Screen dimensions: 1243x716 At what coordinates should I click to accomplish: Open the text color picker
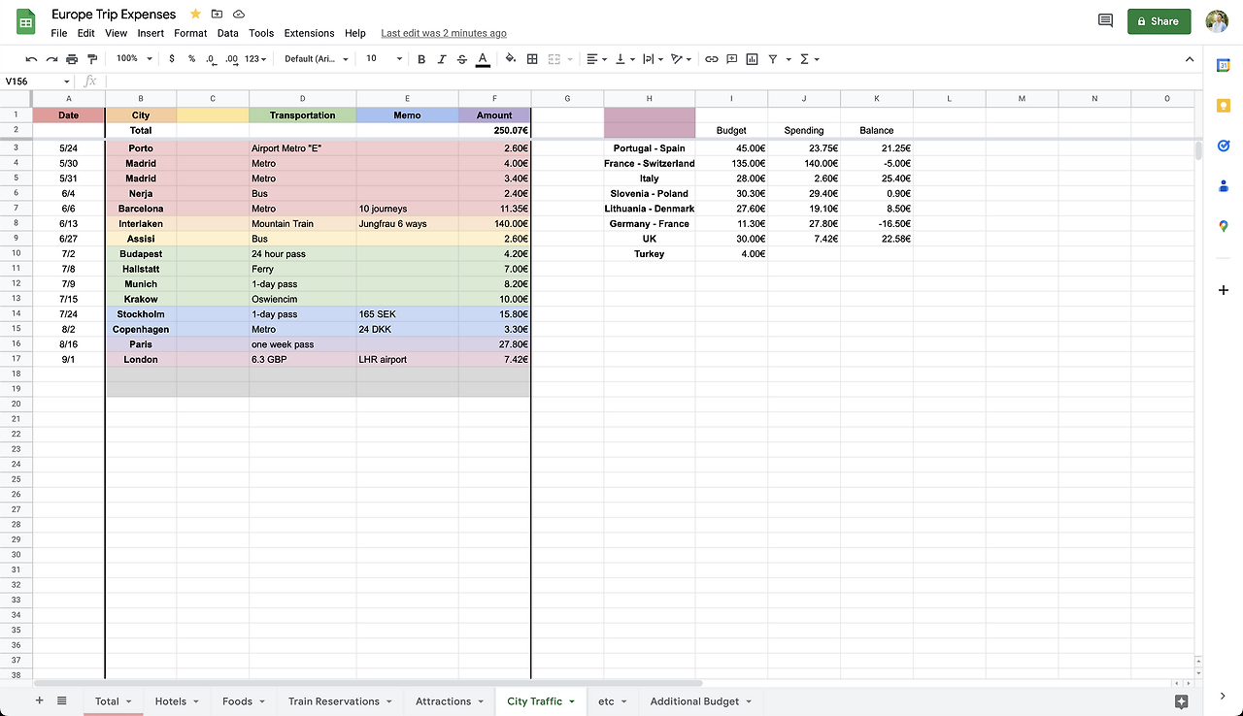[x=483, y=59]
